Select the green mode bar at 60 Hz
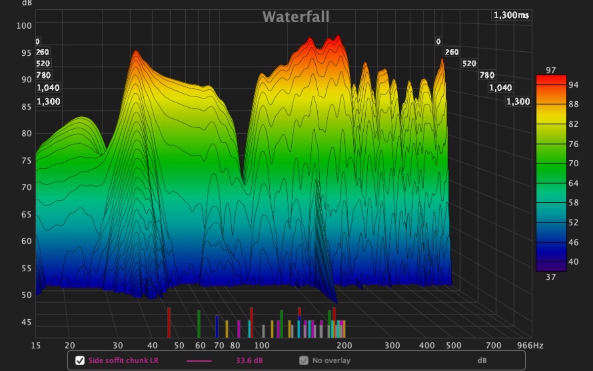 [199, 324]
